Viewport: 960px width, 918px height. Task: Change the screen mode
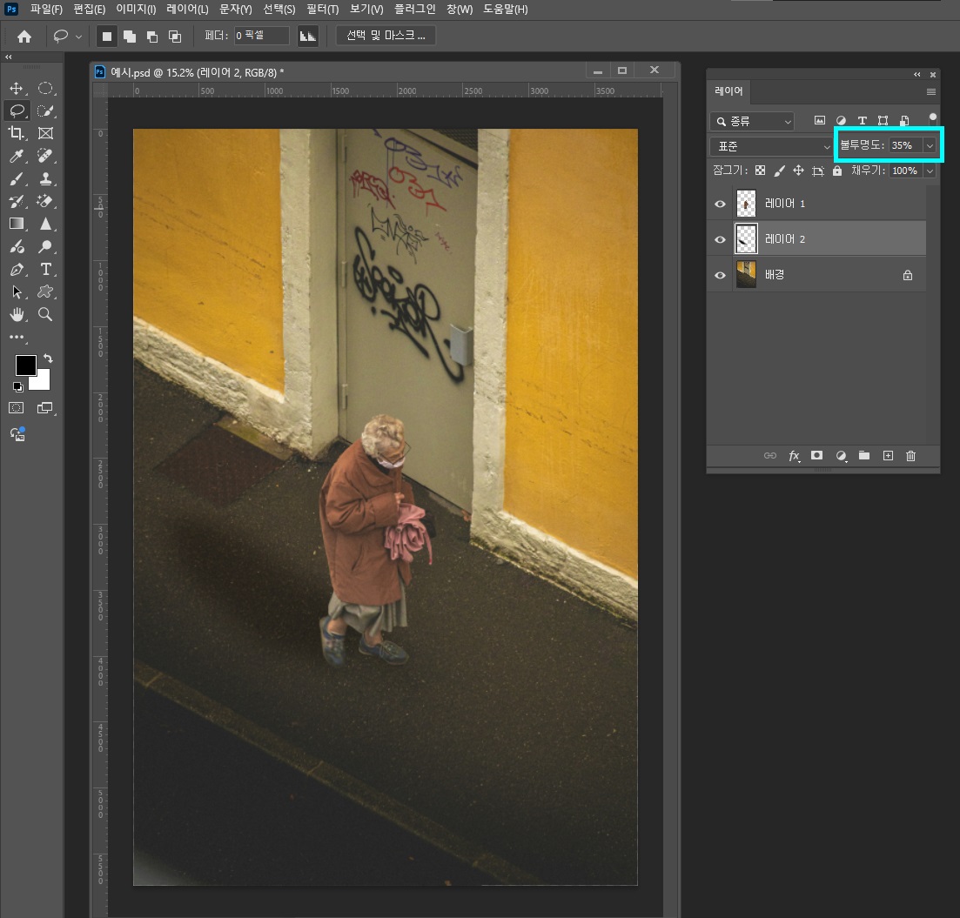(45, 408)
